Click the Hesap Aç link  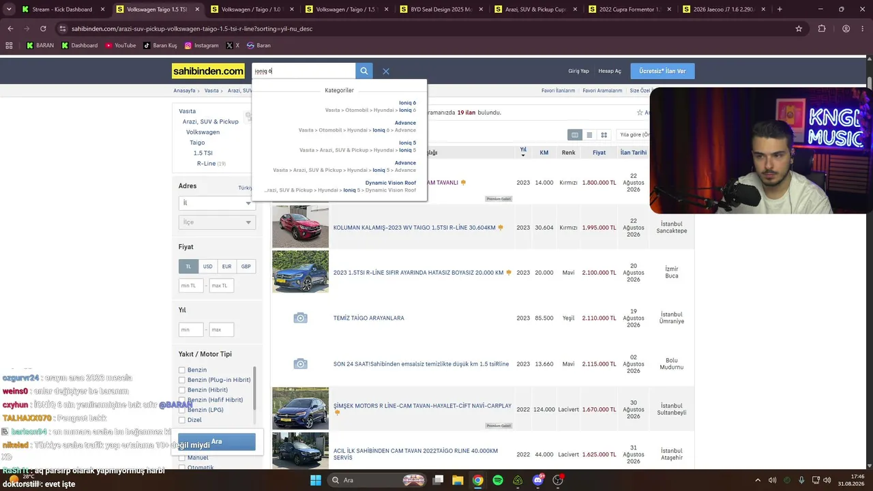(x=610, y=71)
